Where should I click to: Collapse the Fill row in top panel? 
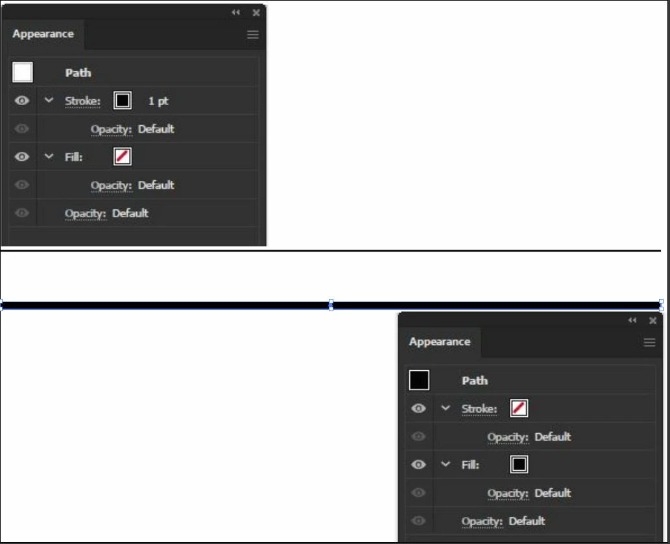tap(49, 156)
